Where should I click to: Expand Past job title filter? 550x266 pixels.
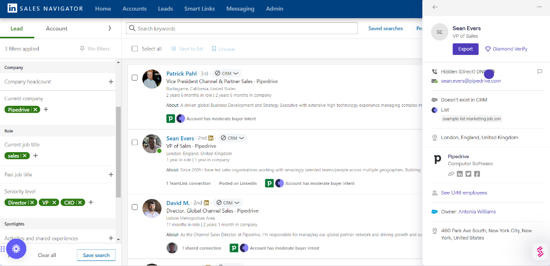tap(111, 174)
